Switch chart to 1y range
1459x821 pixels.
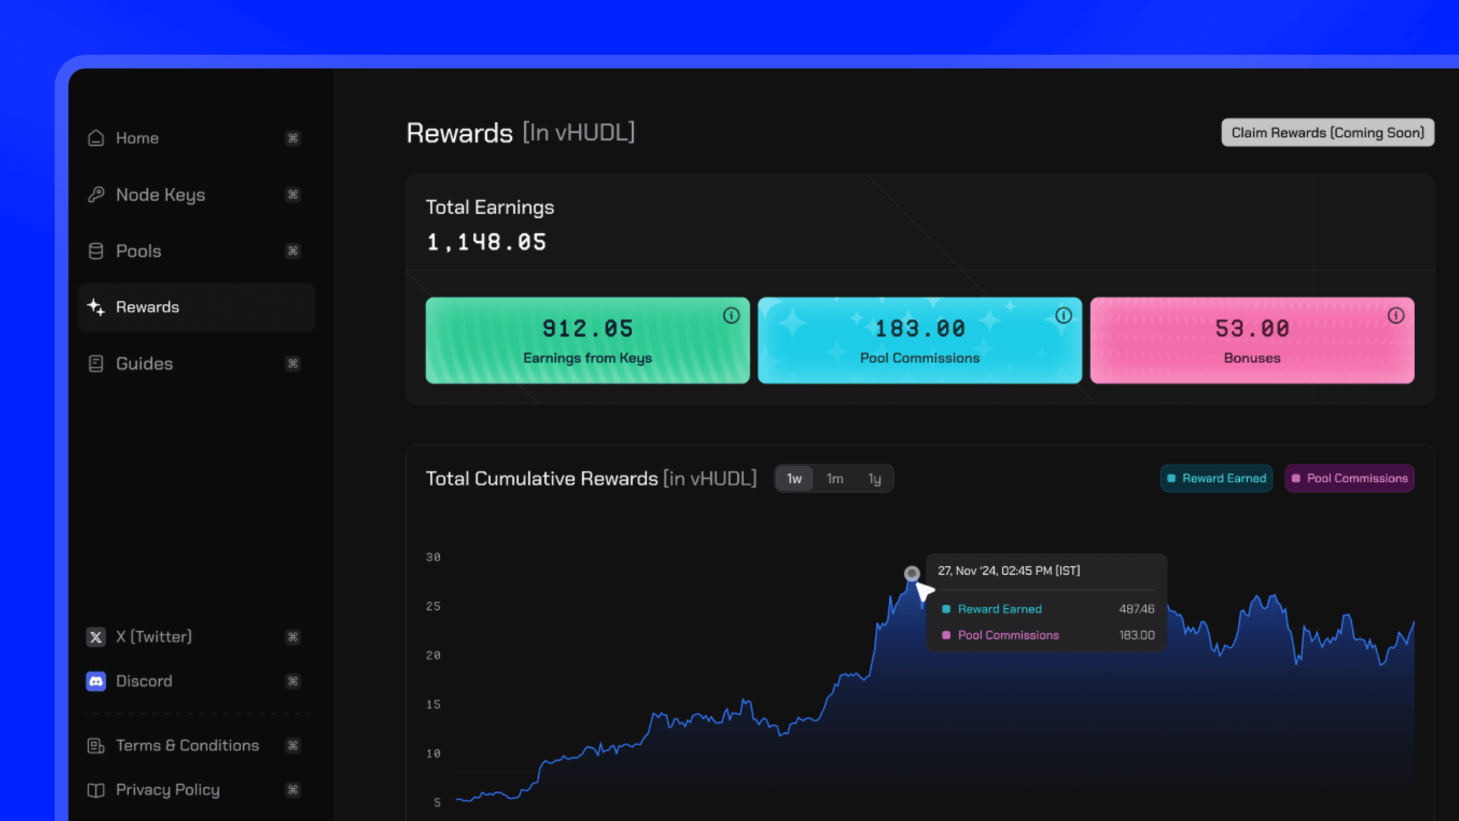pyautogui.click(x=874, y=479)
